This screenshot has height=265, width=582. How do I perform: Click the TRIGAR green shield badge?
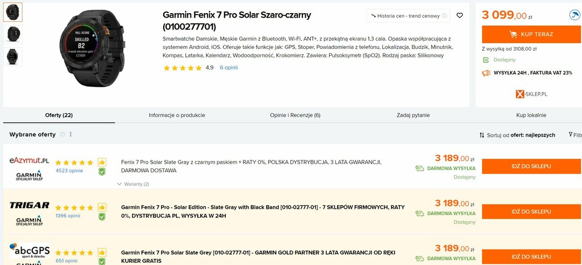(102, 217)
